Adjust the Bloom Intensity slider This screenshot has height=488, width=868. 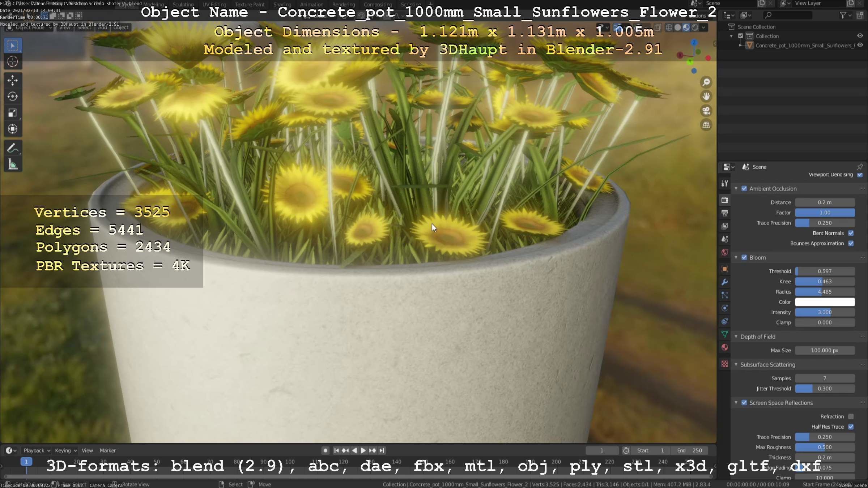[x=825, y=312]
